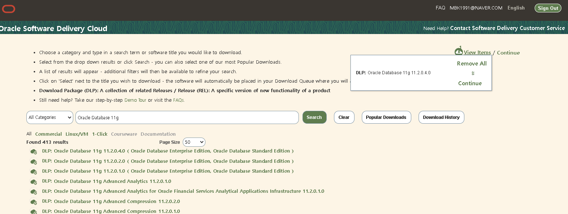Select DLP: Oracle Database 11g 11.2.0.1.0 result
The width and height of the screenshot is (568, 214).
tap(168, 171)
